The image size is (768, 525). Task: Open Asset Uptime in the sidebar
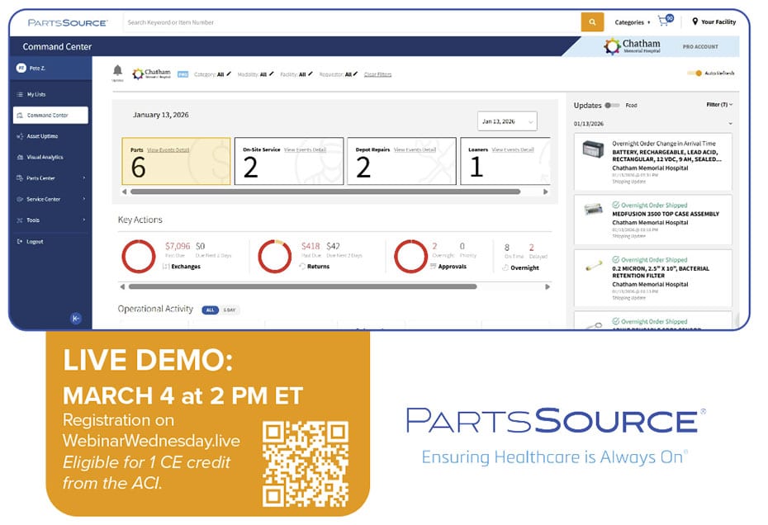pos(42,136)
